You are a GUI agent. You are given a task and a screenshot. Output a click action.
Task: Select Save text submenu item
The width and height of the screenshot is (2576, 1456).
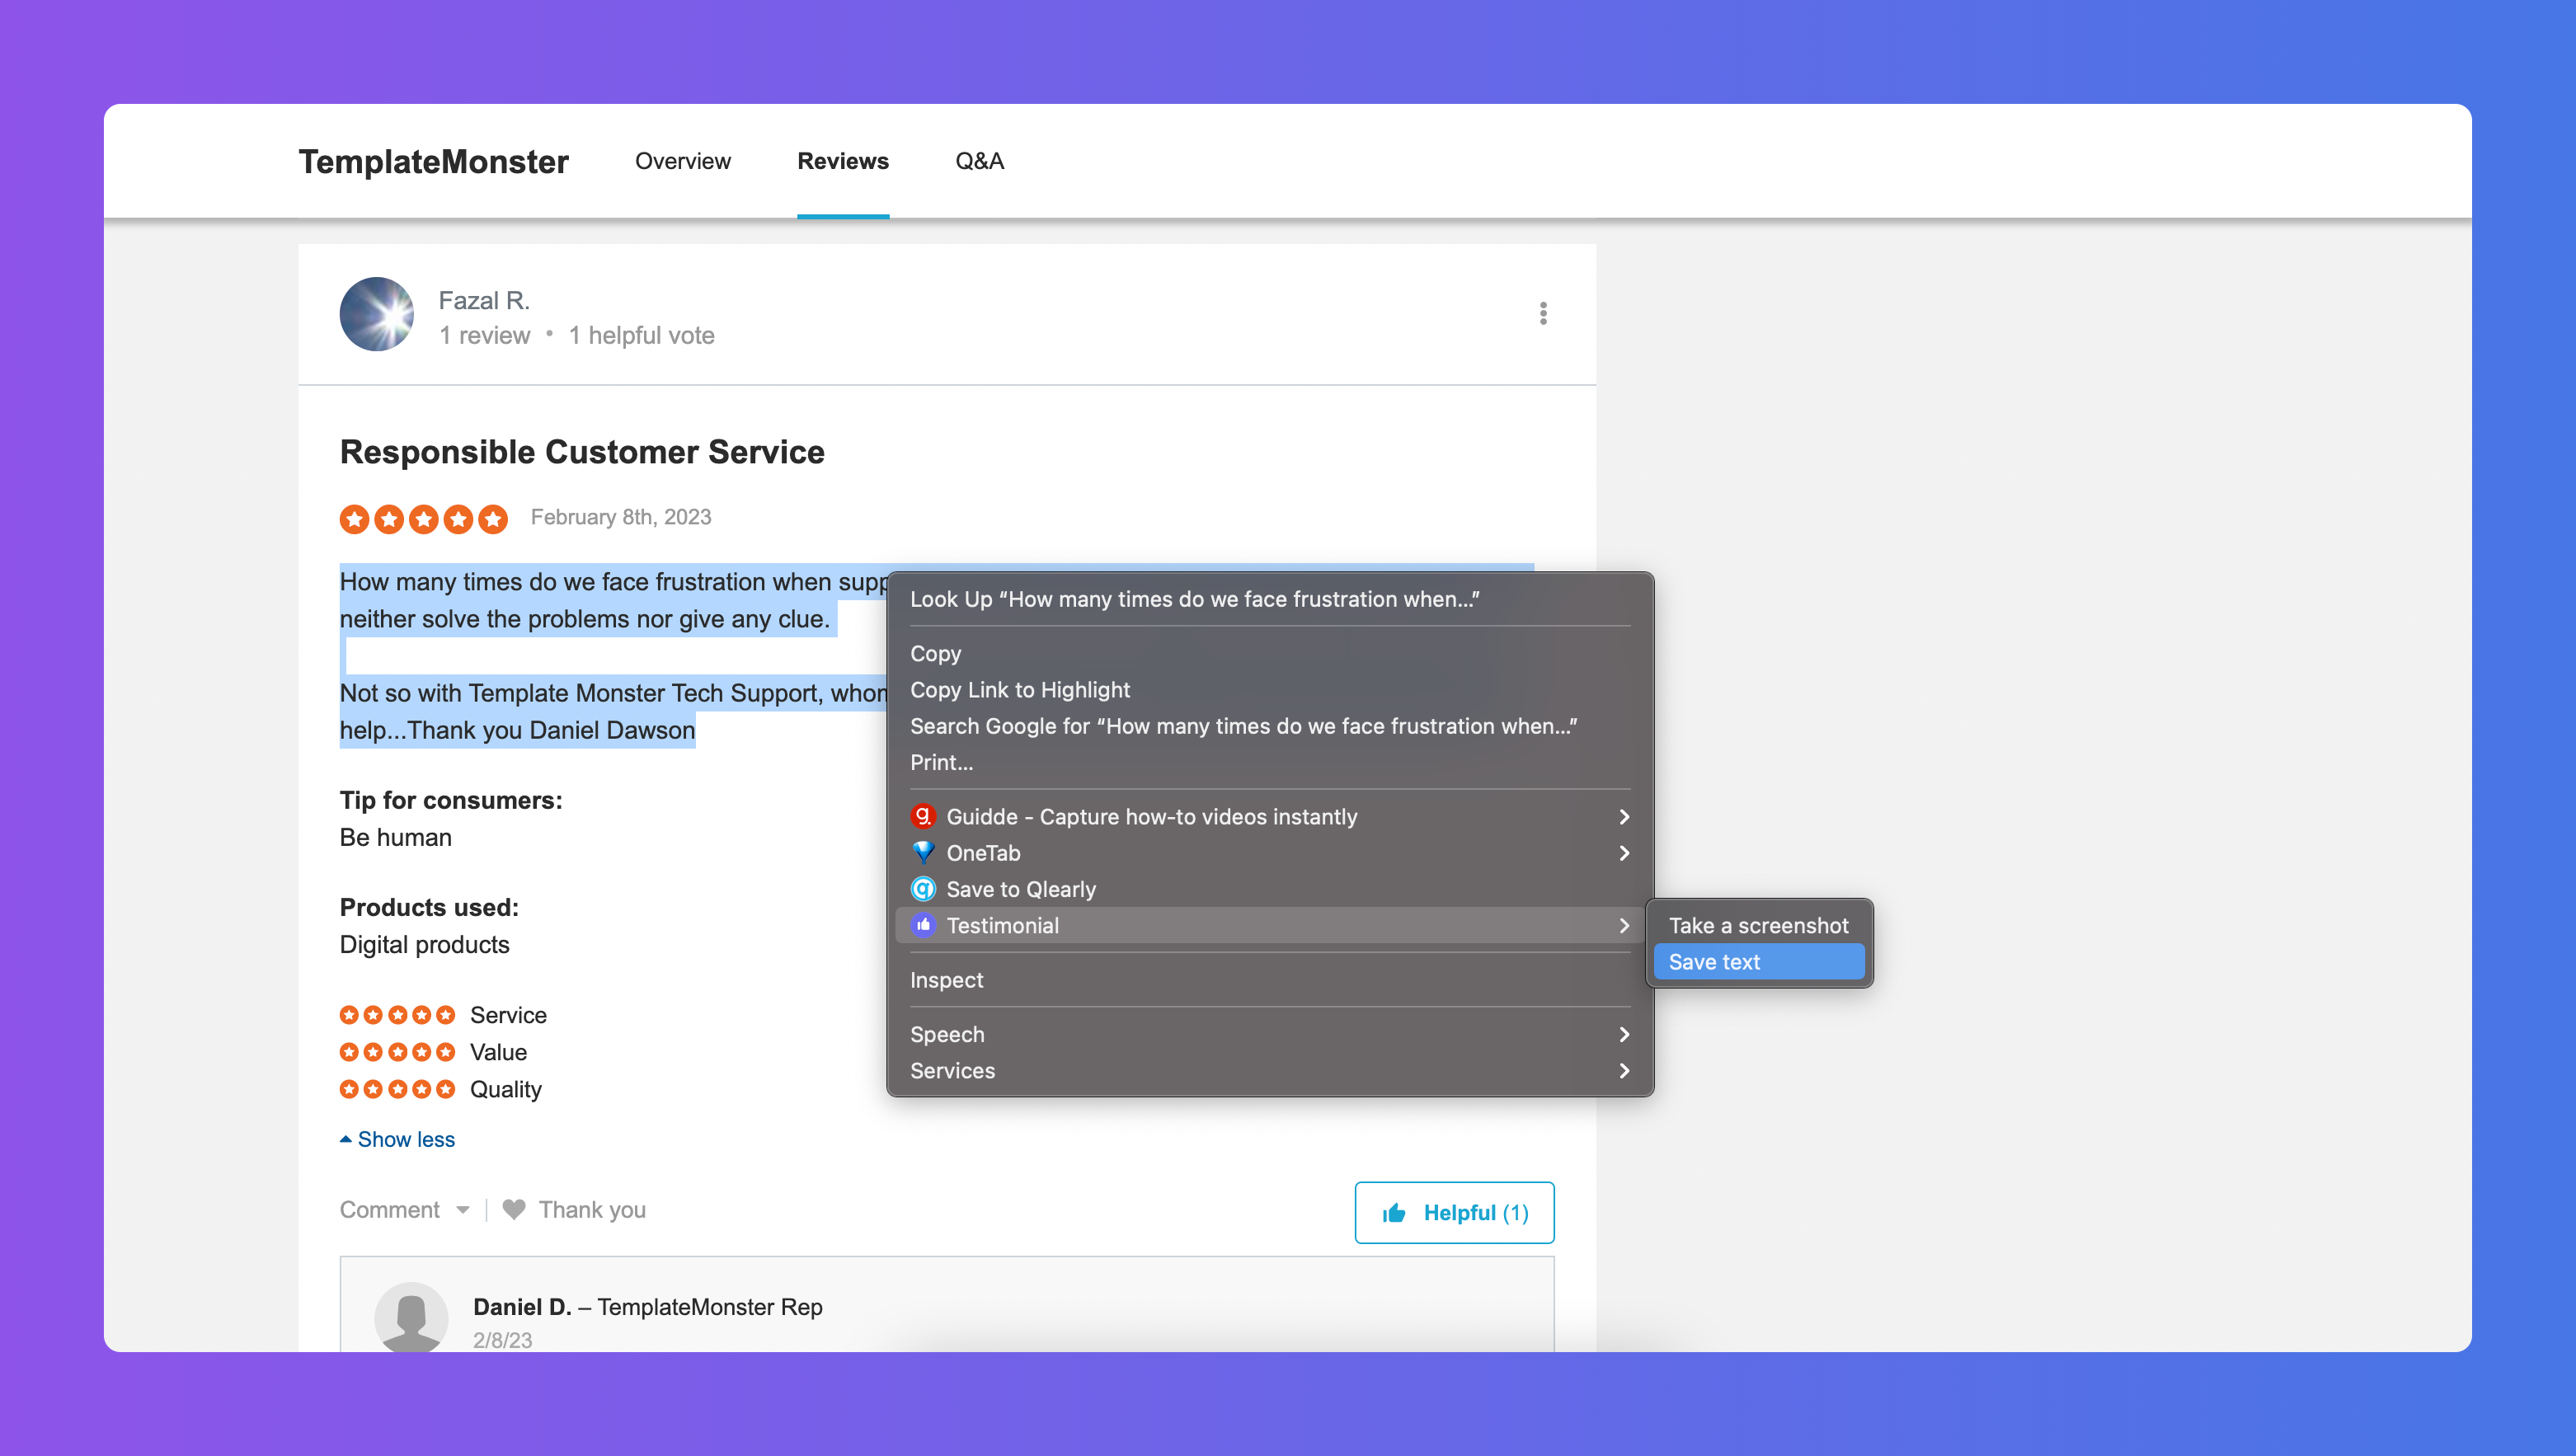[x=1759, y=962]
